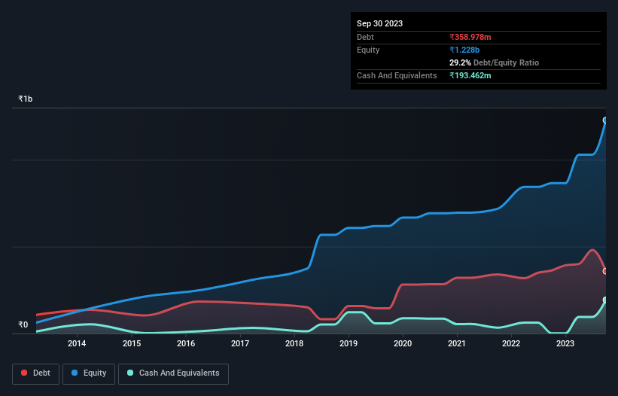Click the ₹358.978m debt value

[470, 37]
